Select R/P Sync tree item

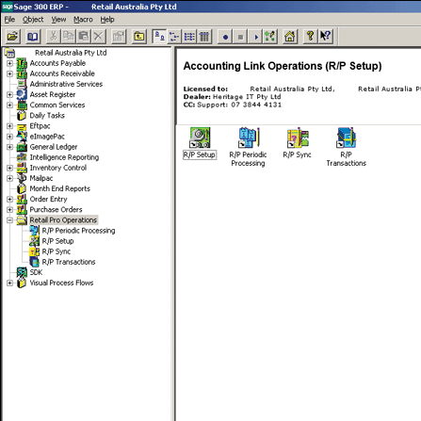[x=57, y=251]
